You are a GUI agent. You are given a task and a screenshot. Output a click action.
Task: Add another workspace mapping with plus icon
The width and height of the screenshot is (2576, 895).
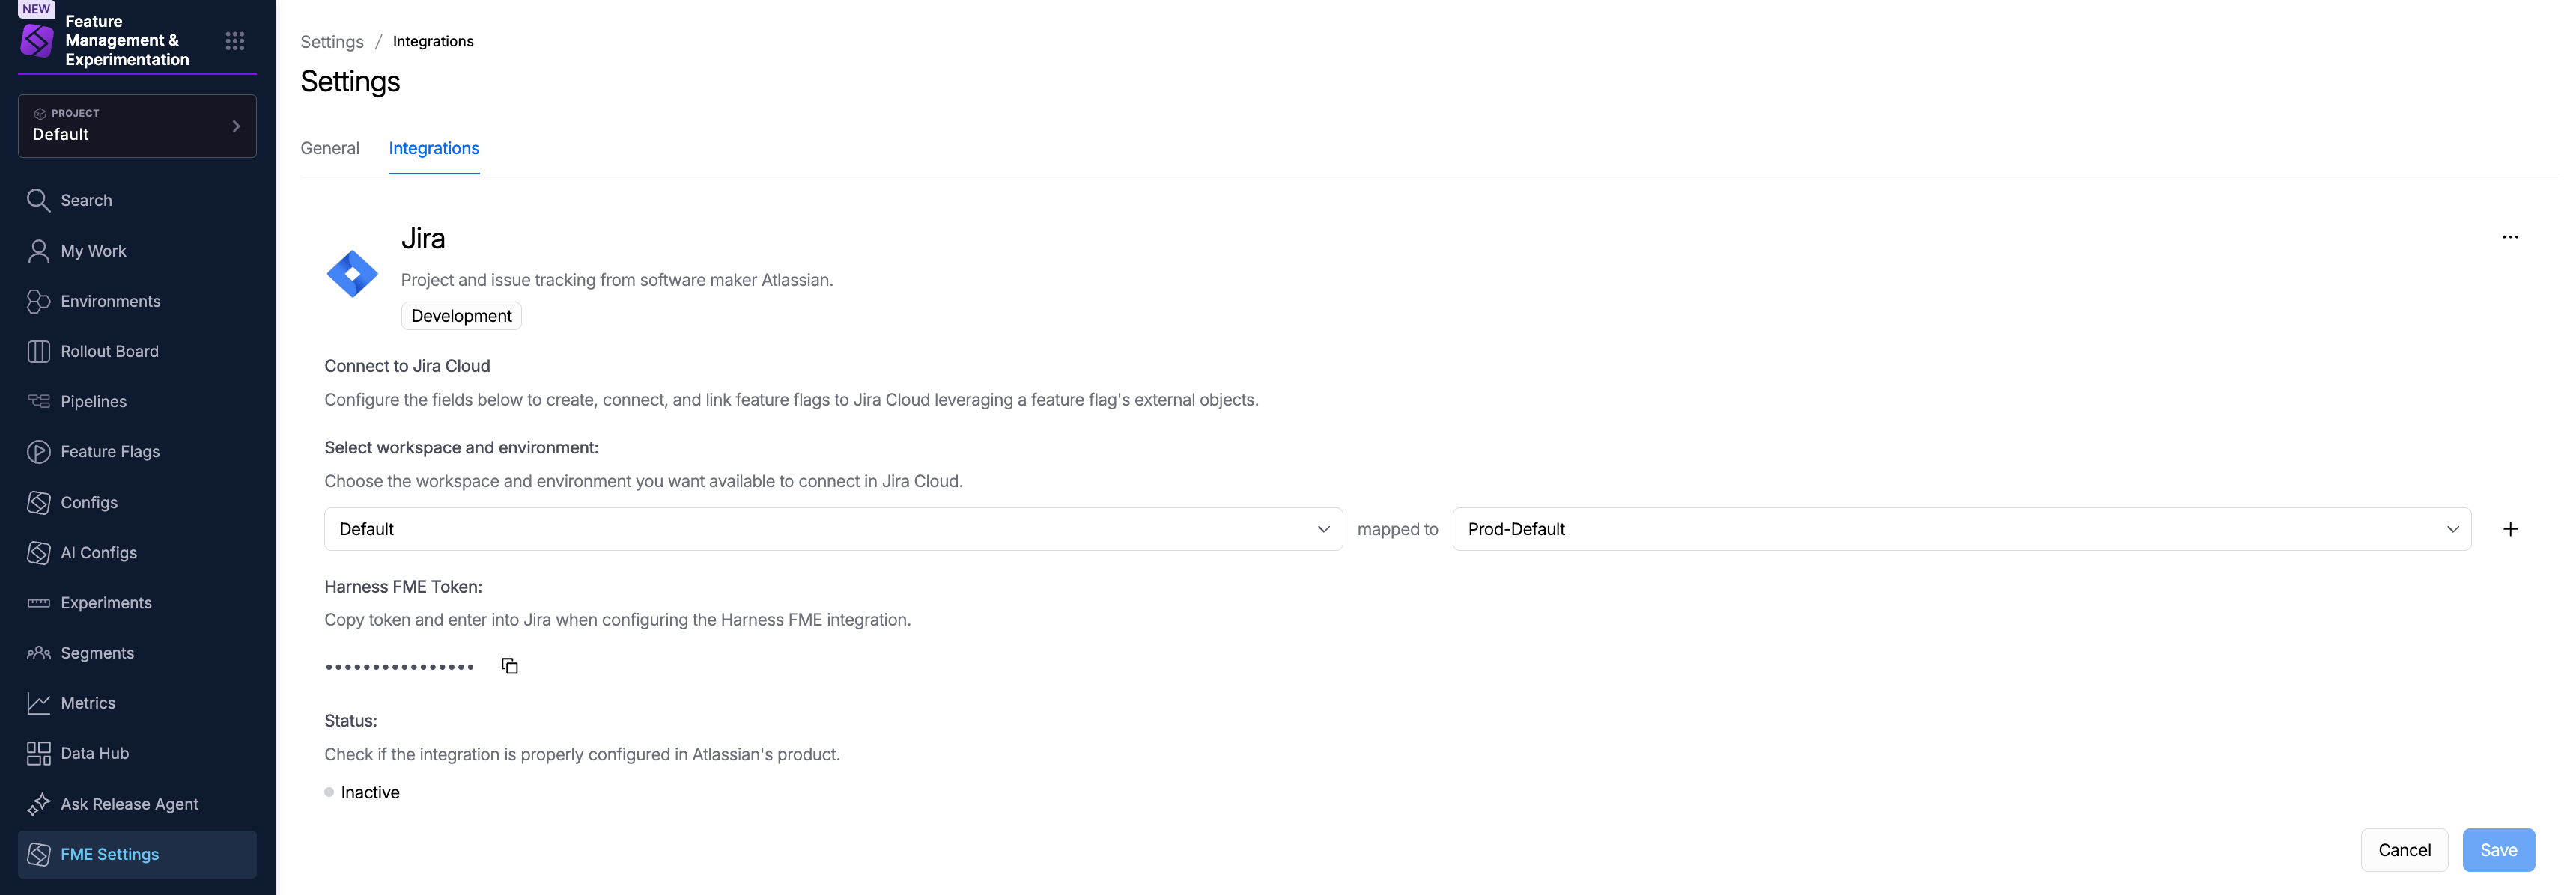pos(2510,529)
